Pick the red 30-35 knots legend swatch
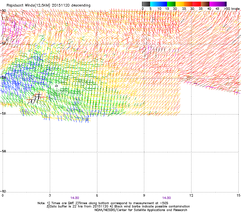This screenshot has width=241, height=212. tap(197, 4)
